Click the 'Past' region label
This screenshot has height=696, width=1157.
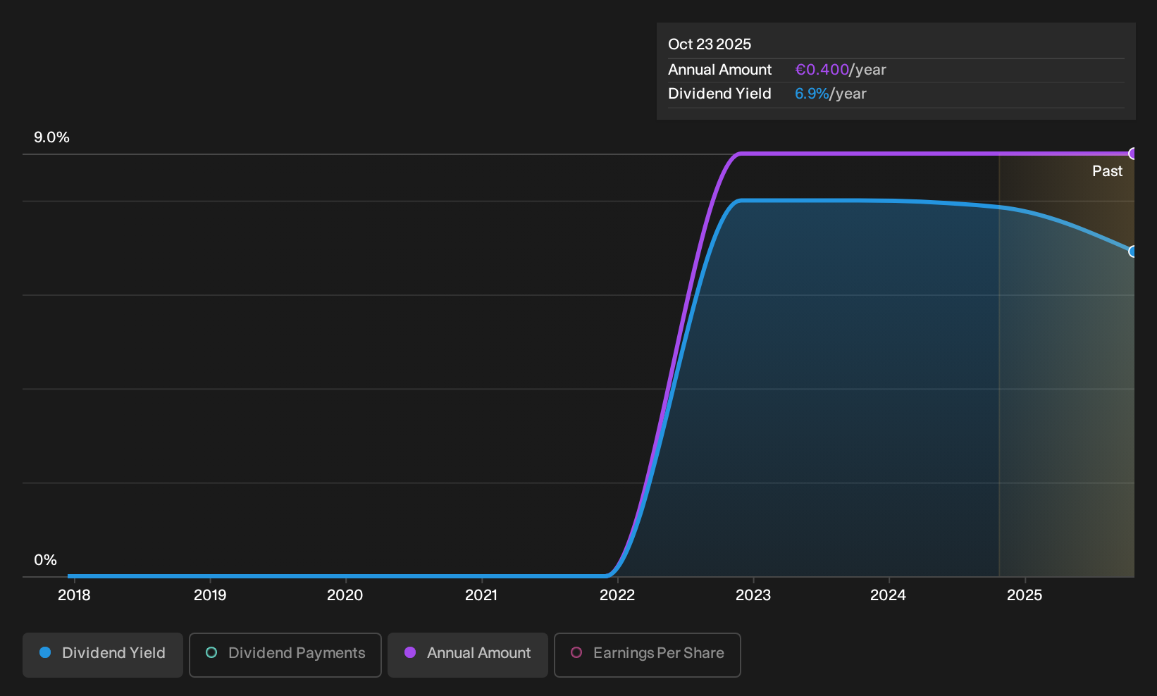pyautogui.click(x=1107, y=171)
